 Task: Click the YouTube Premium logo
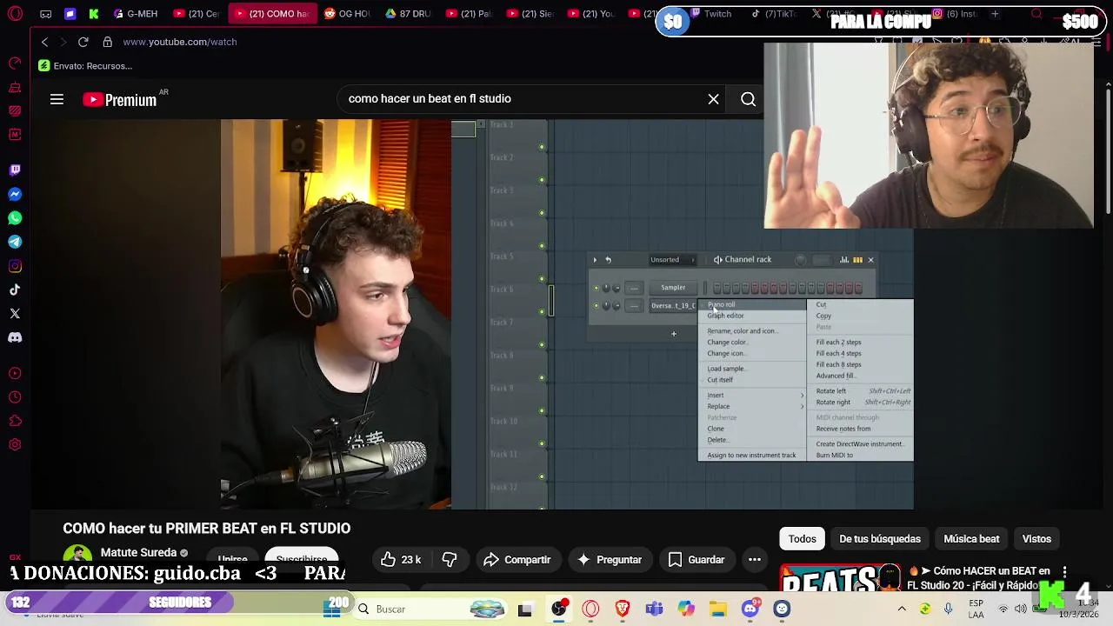click(x=120, y=100)
